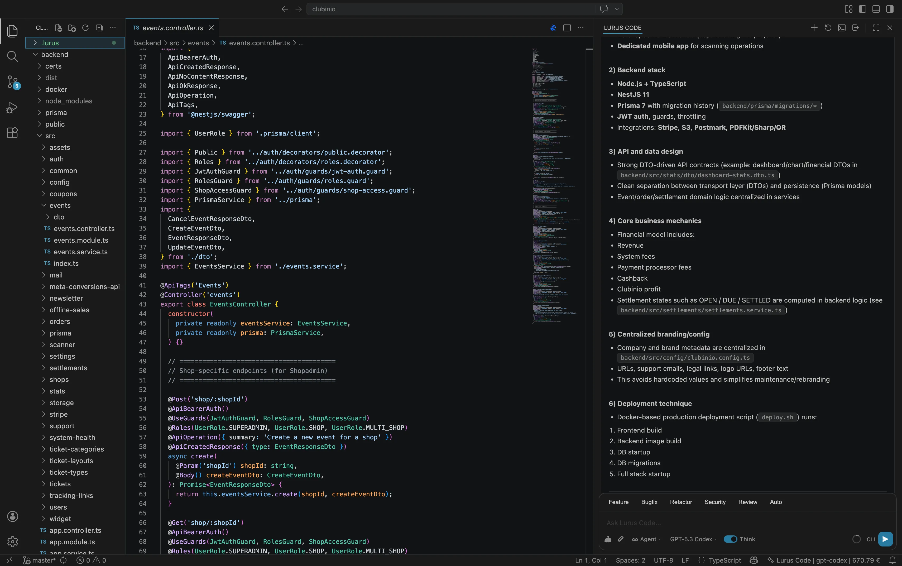Attach a file in the Lurus chat input

pos(621,539)
